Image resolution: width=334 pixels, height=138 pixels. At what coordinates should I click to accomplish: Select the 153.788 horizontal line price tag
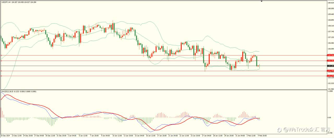(331, 71)
